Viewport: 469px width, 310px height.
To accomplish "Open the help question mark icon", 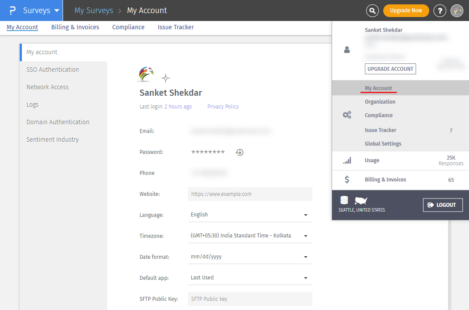I will coord(440,11).
